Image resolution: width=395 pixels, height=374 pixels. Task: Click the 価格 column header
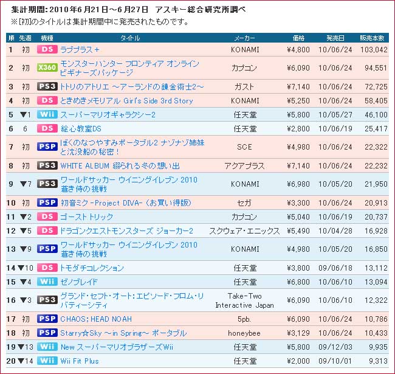pos(298,38)
